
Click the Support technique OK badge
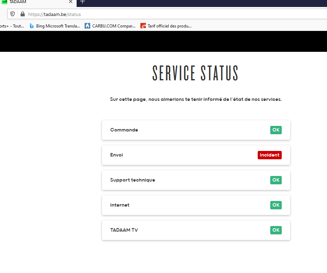click(x=276, y=180)
